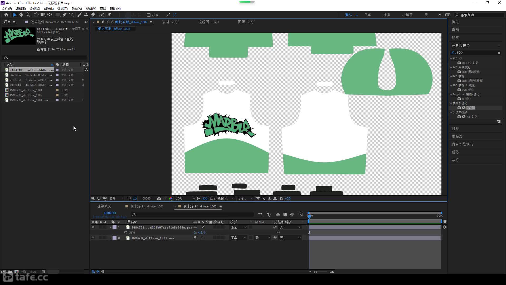Image resolution: width=506 pixels, height=285 pixels.
Task: Select the Hand tool
Action: coord(21,15)
